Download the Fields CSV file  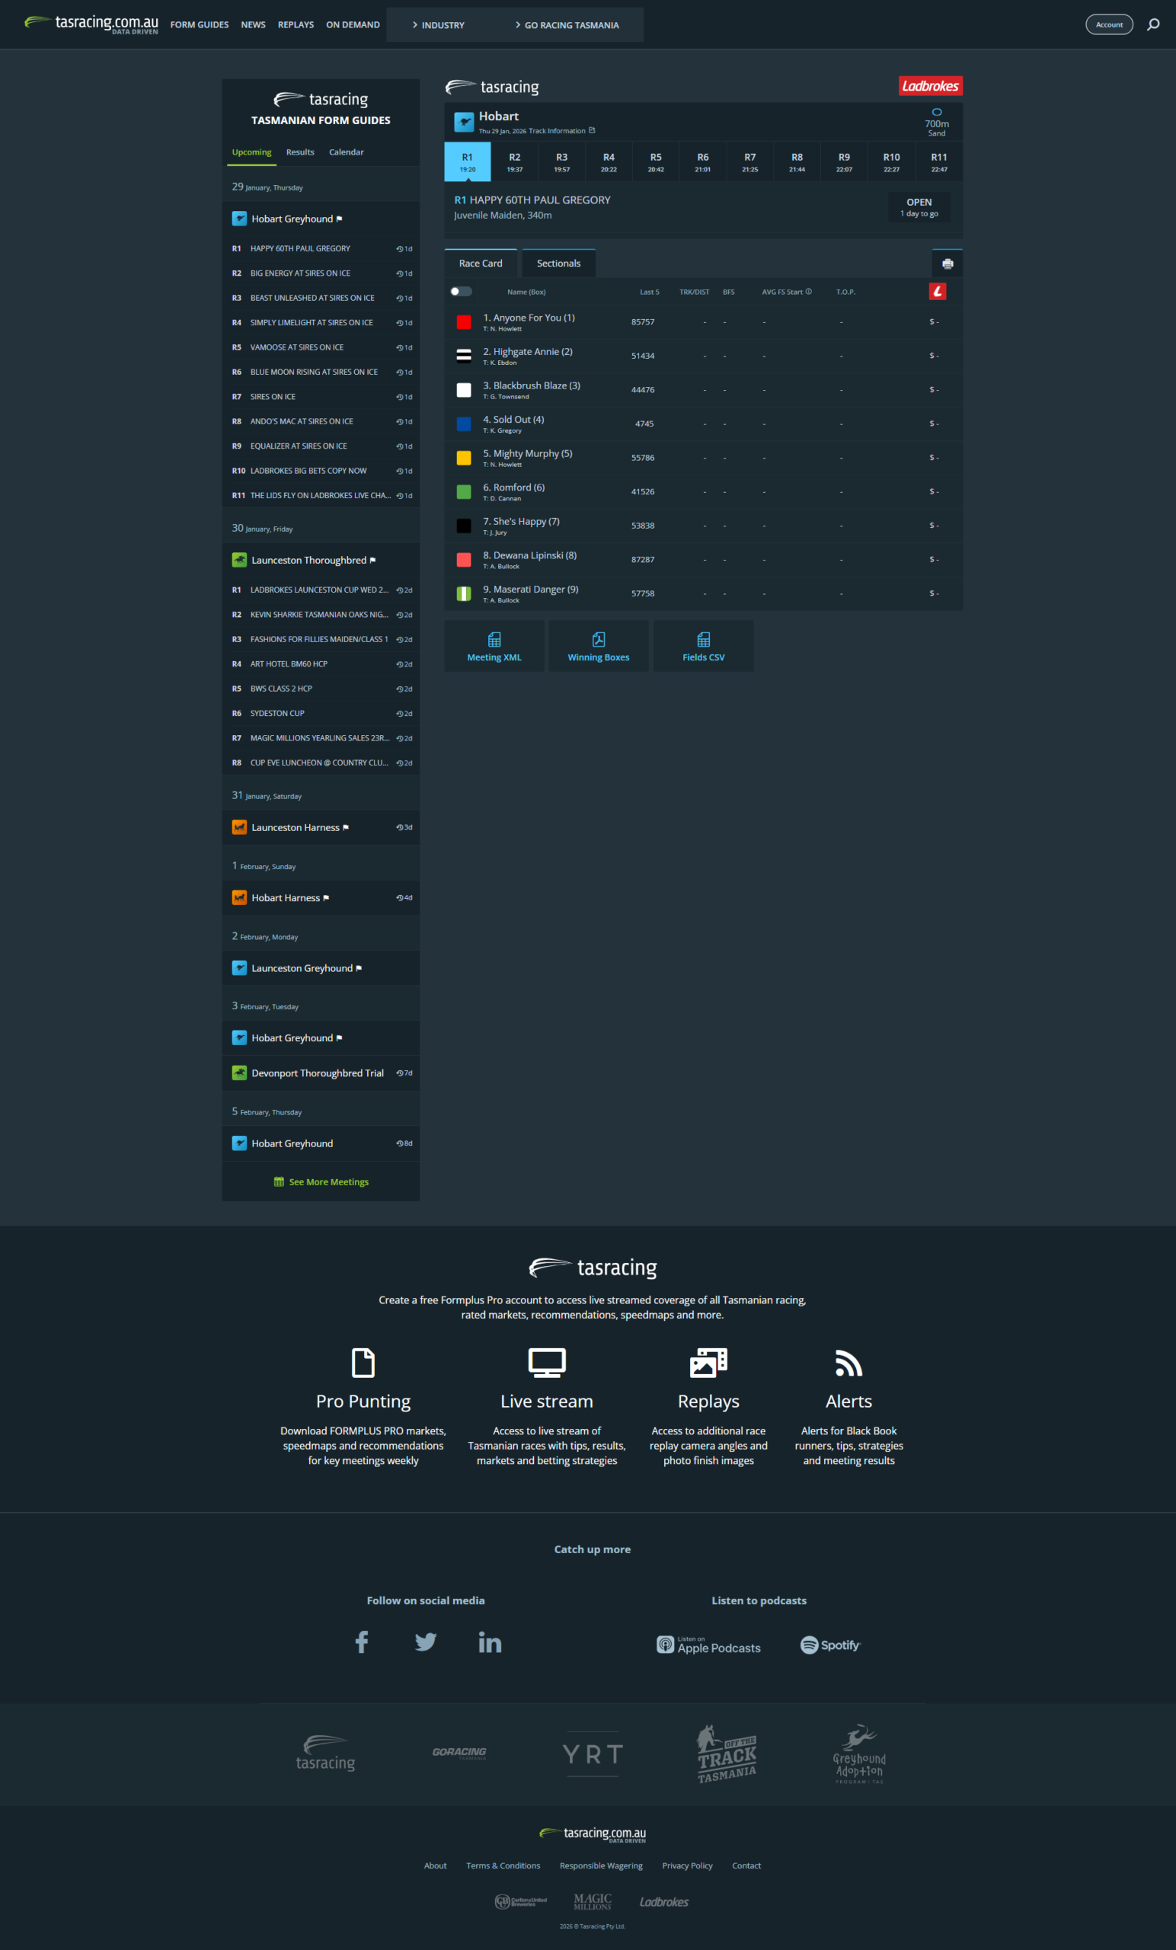click(703, 646)
